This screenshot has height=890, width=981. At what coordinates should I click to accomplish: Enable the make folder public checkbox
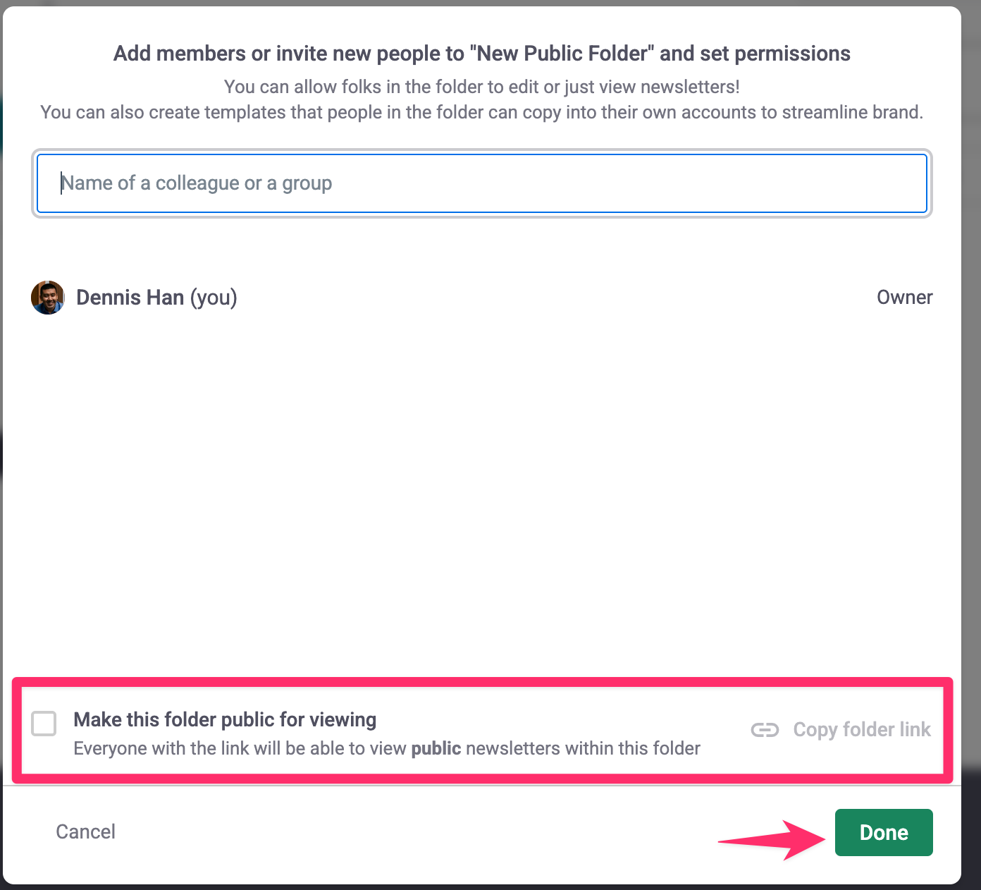click(44, 724)
